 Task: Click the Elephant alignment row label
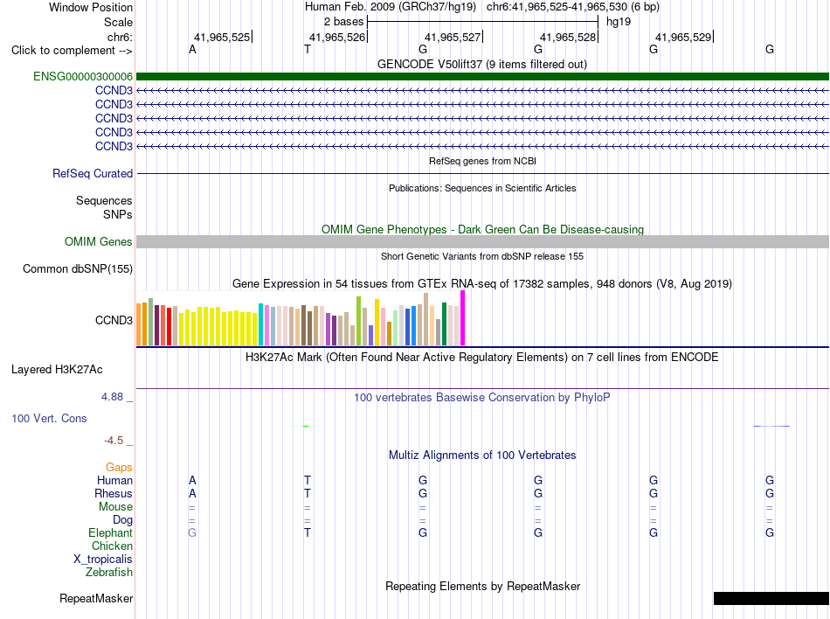[x=111, y=532]
